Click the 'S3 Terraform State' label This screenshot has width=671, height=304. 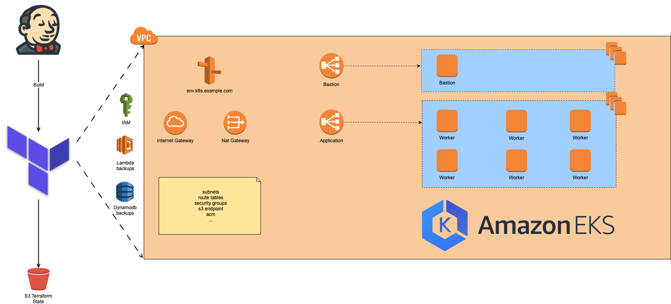38,299
